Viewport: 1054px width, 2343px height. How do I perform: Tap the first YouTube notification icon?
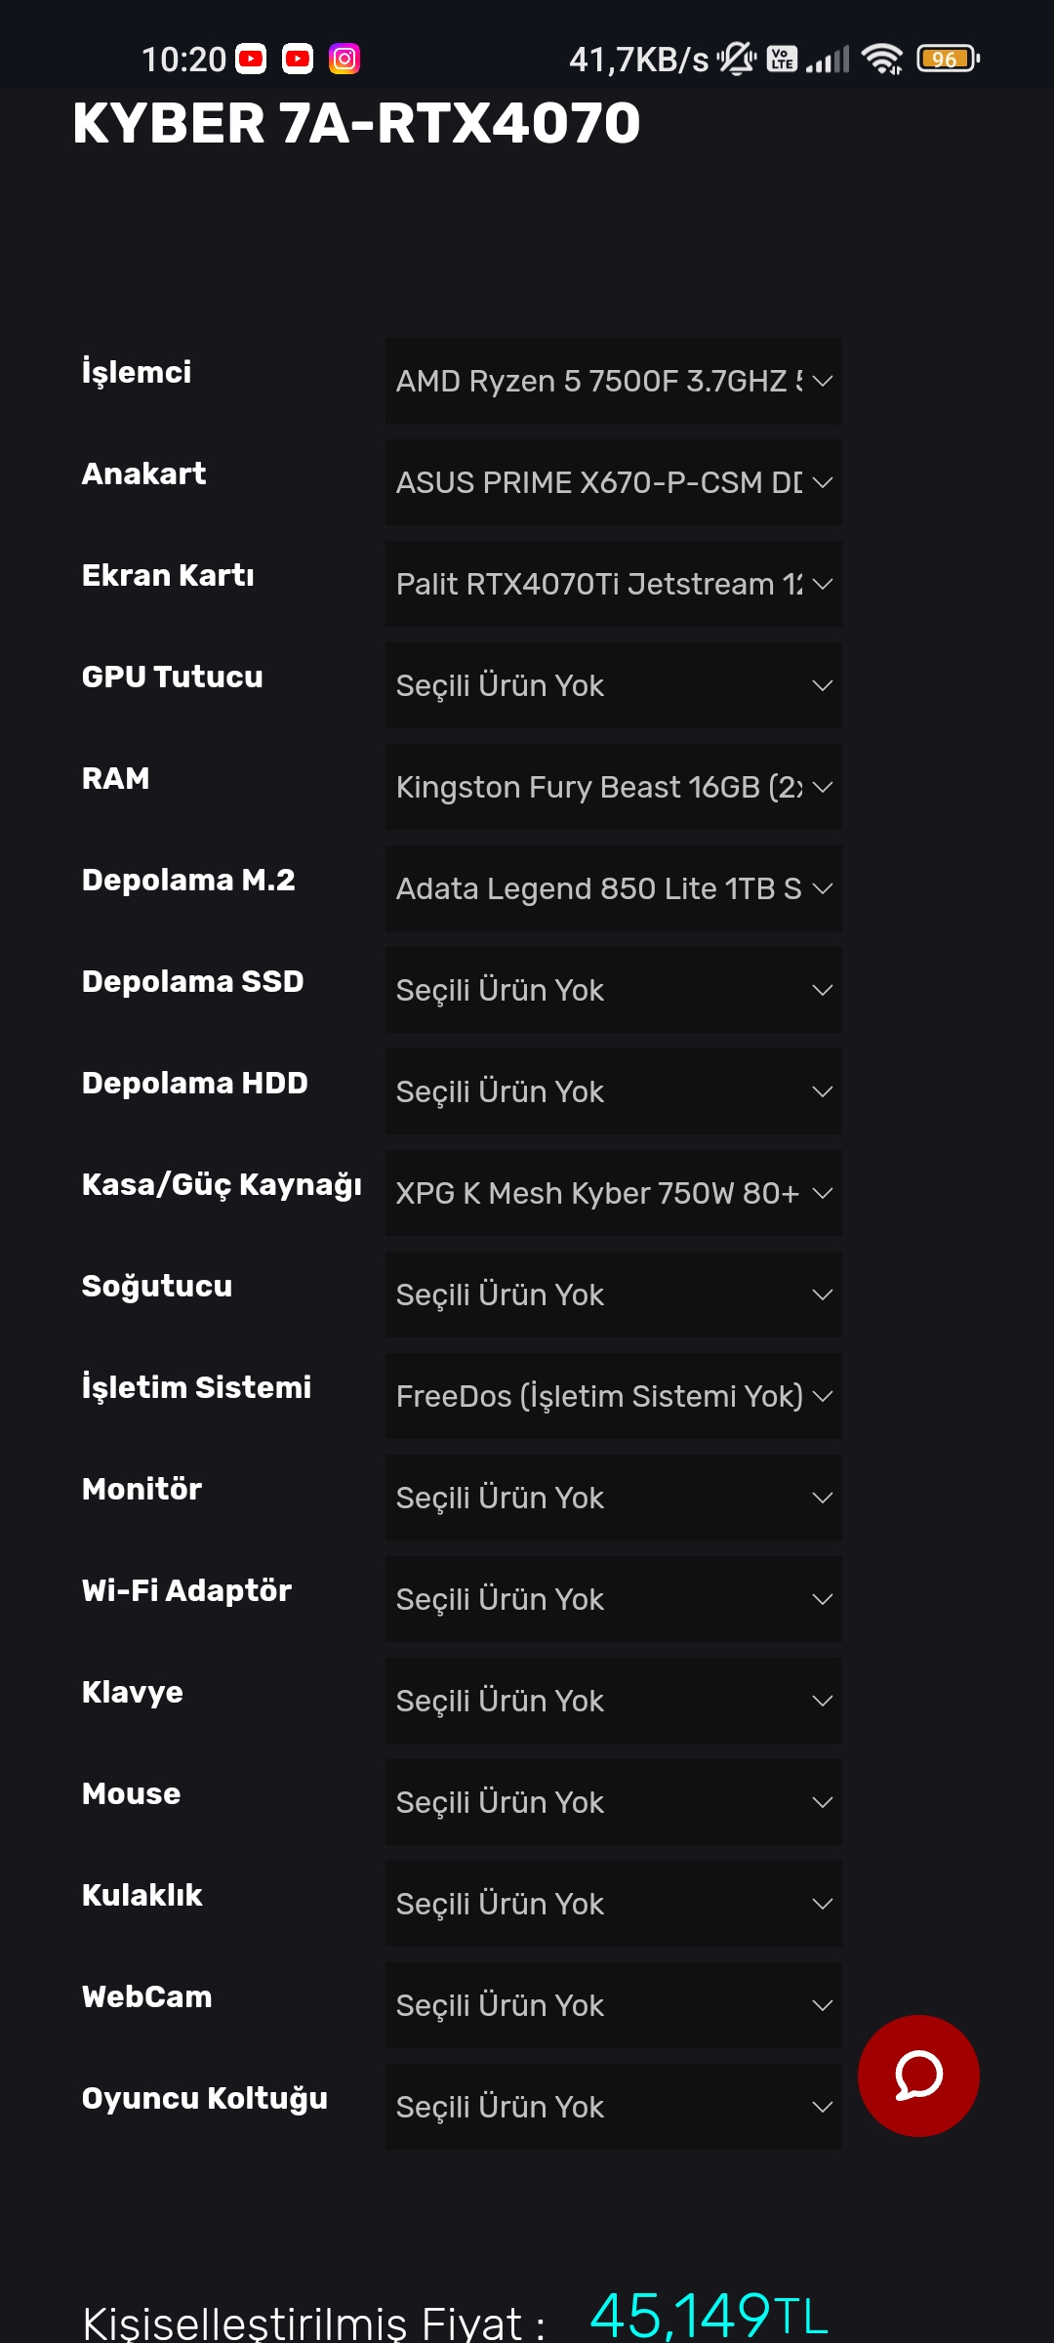(x=251, y=60)
